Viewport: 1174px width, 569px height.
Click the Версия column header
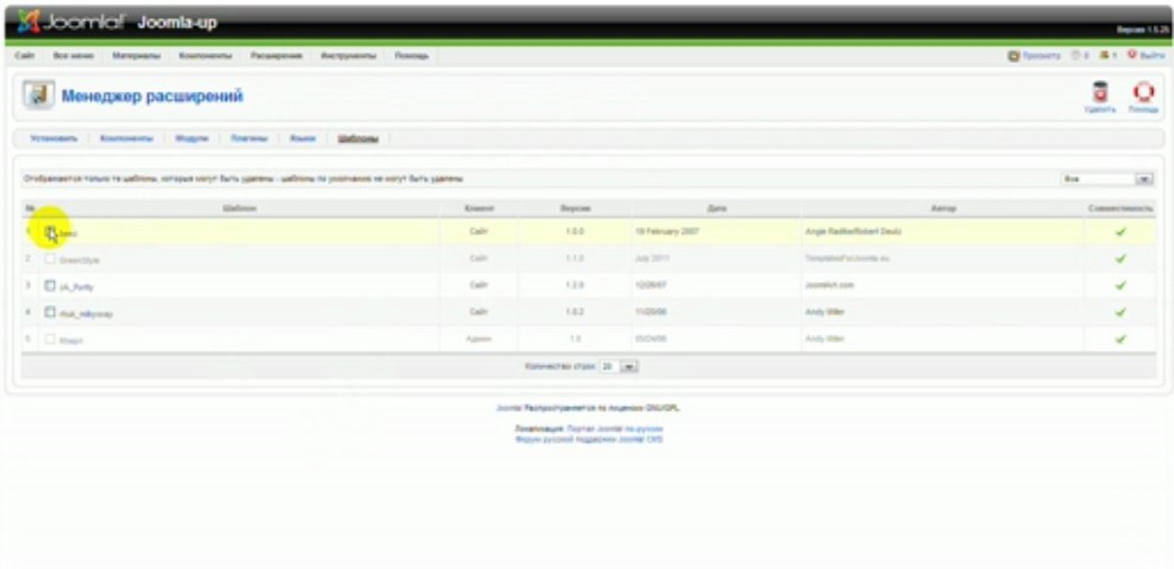[576, 208]
